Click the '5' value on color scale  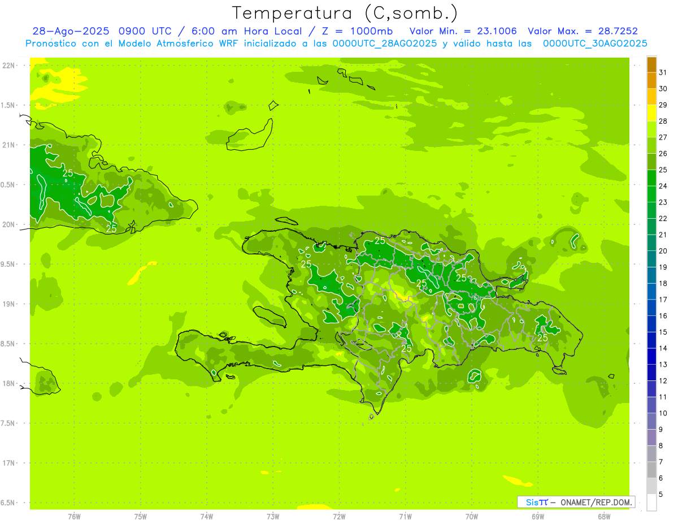click(661, 495)
